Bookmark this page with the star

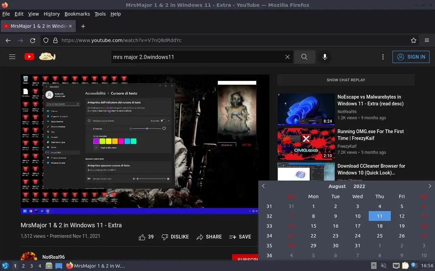tap(414, 40)
